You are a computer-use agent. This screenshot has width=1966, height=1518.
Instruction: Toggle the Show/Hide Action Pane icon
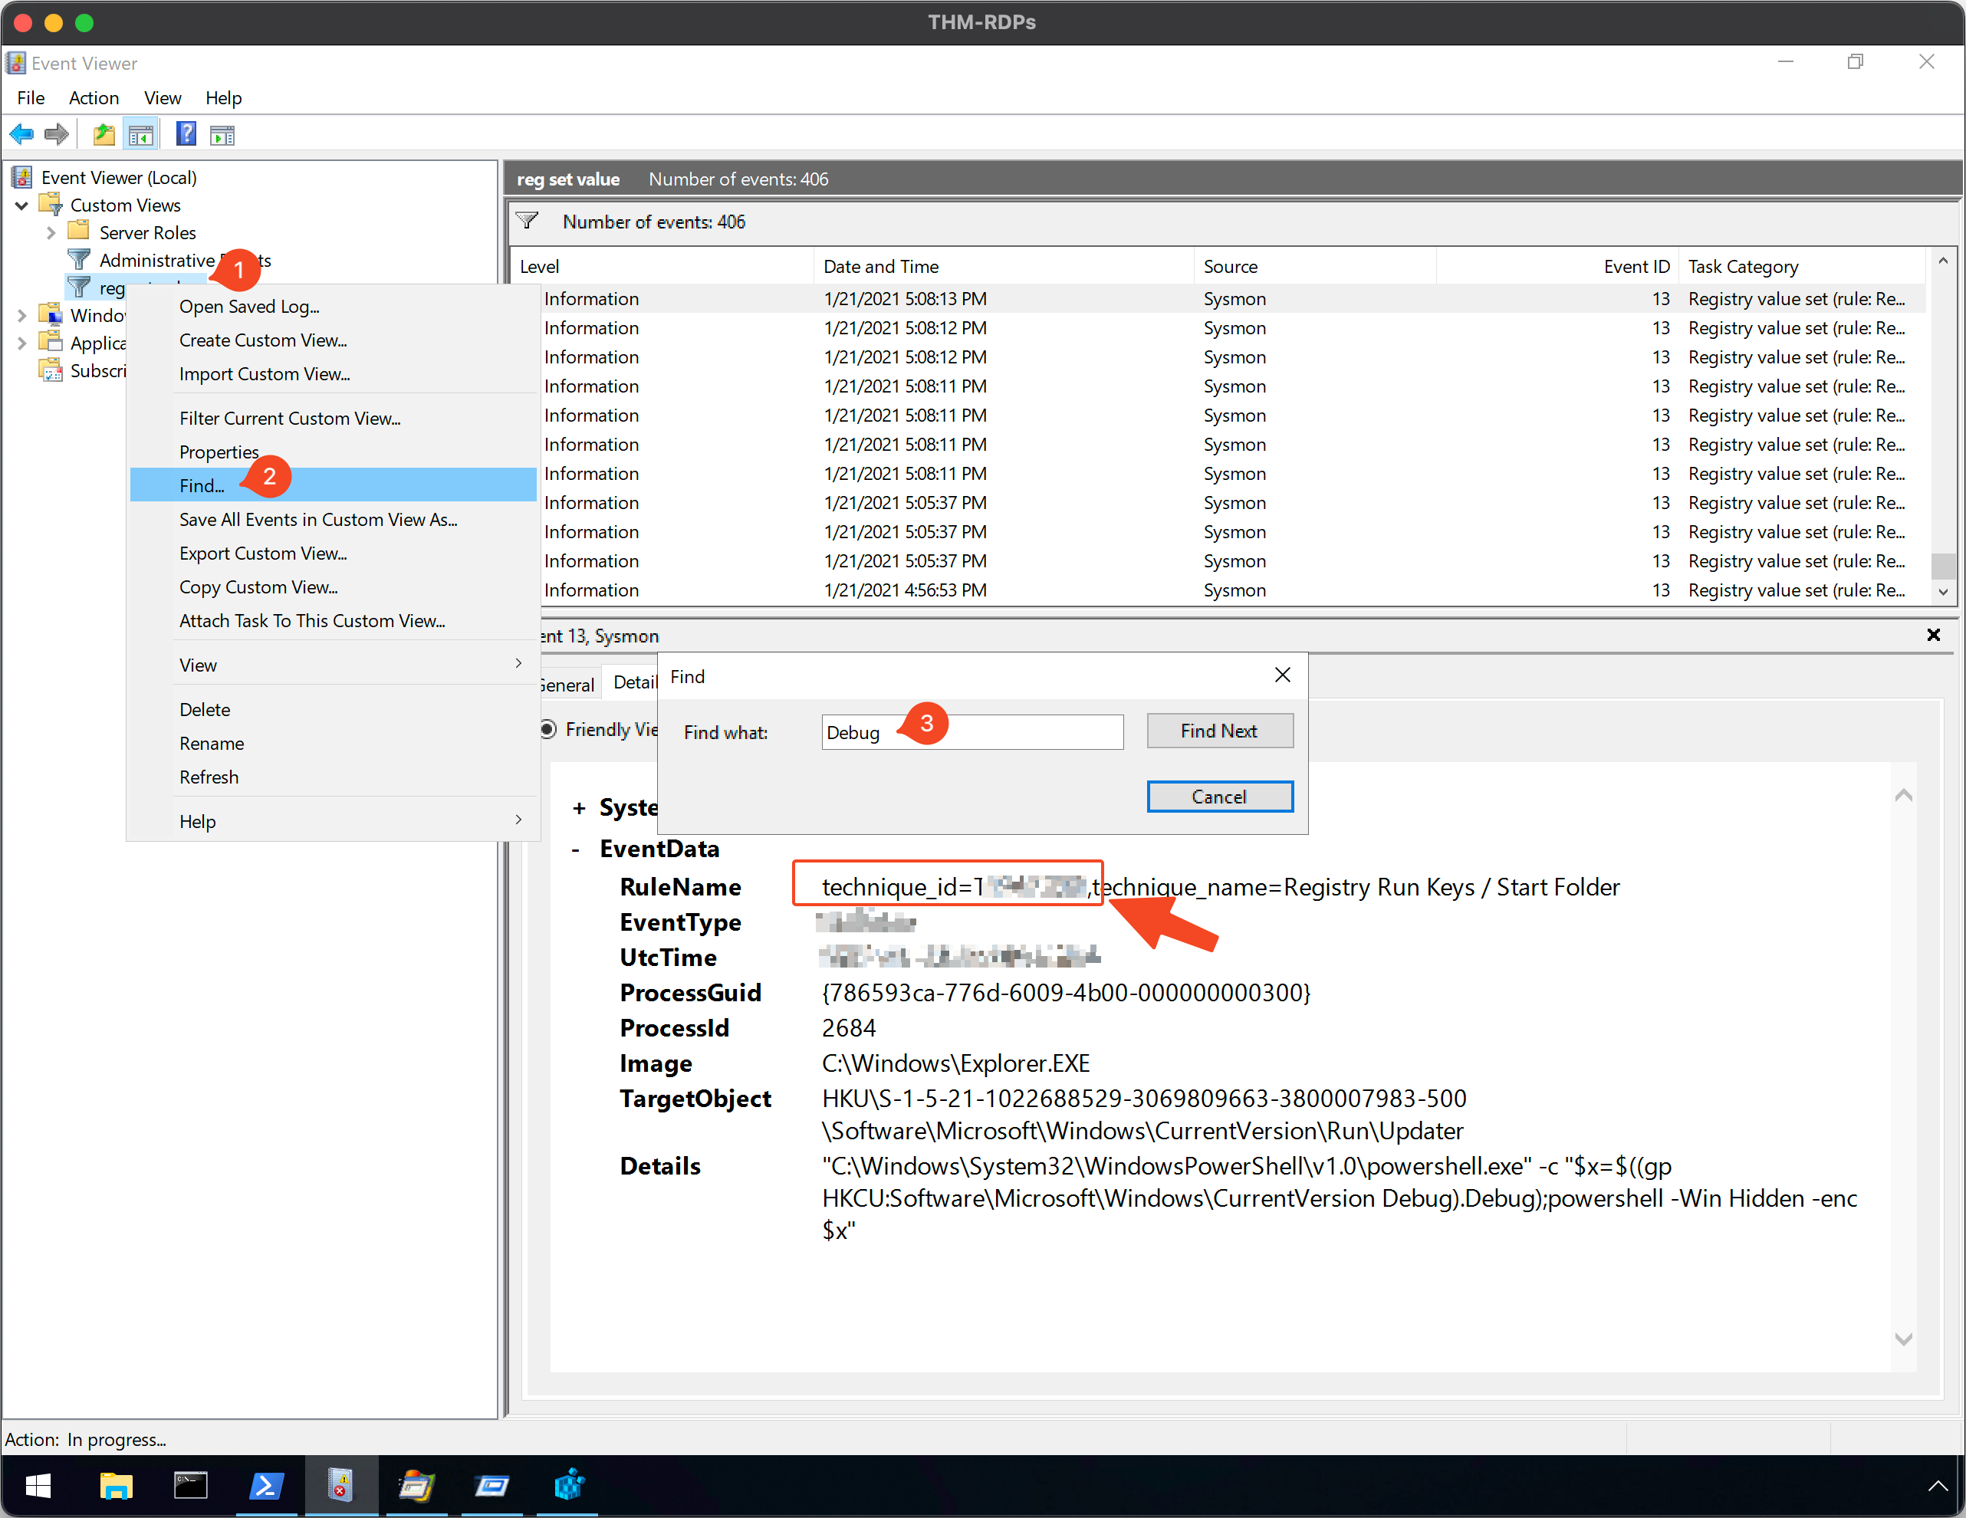[222, 135]
